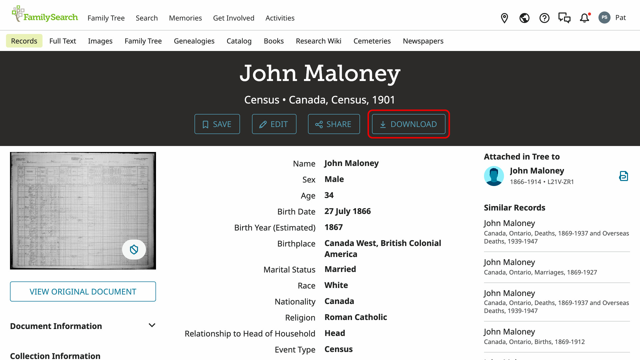Image resolution: width=640 pixels, height=360 pixels.
Task: Open the FamilySearch home logo
Action: 45,14
